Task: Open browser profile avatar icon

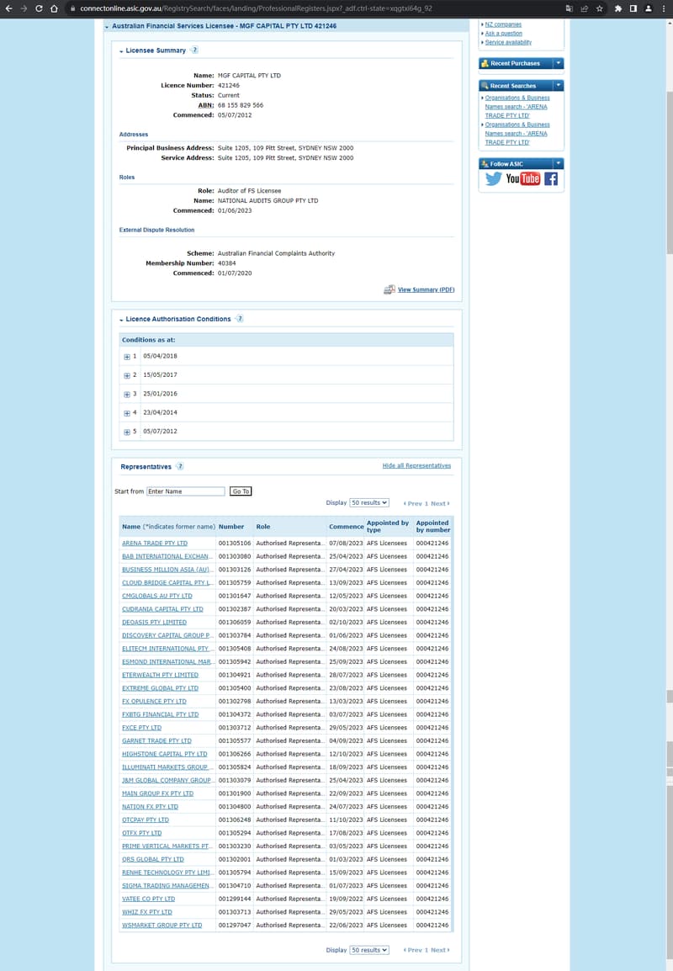Action: pyautogui.click(x=649, y=8)
